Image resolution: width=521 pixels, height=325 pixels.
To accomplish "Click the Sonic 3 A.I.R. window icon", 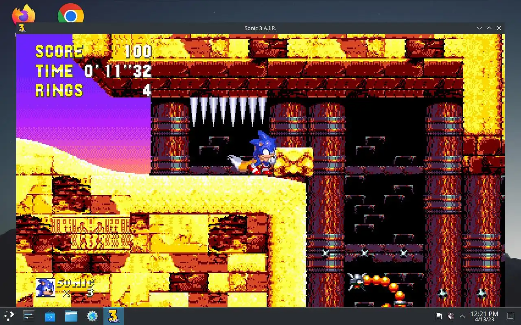I will click(x=22, y=28).
